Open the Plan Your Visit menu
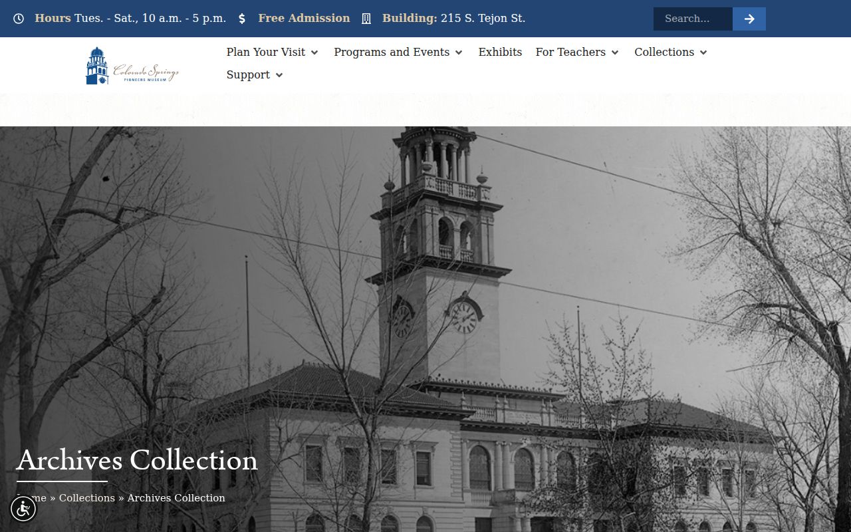 (266, 52)
